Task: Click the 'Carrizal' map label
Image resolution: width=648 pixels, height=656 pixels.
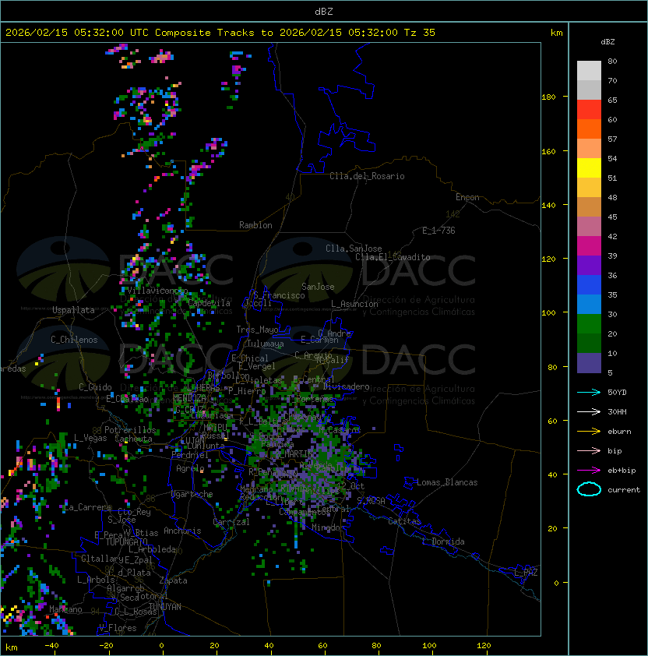Action: coord(231,522)
